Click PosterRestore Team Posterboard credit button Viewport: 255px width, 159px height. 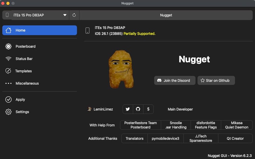click(x=141, y=125)
